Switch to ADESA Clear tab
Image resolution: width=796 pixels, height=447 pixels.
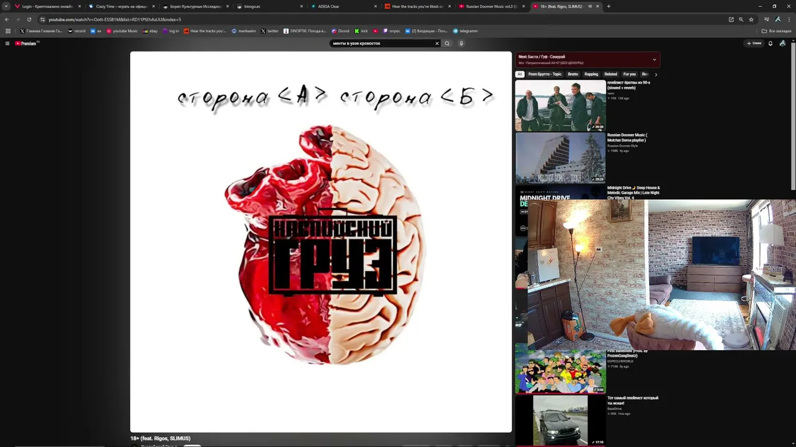(x=343, y=6)
